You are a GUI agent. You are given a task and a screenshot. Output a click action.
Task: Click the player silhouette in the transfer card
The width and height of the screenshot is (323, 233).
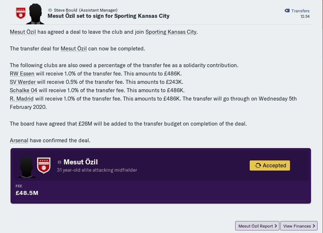tap(26, 166)
